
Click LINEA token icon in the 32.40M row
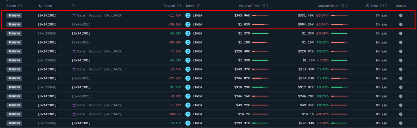pos(188,87)
